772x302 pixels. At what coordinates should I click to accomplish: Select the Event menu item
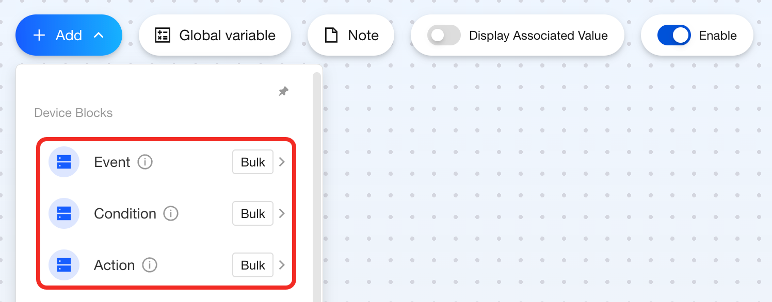click(x=112, y=162)
